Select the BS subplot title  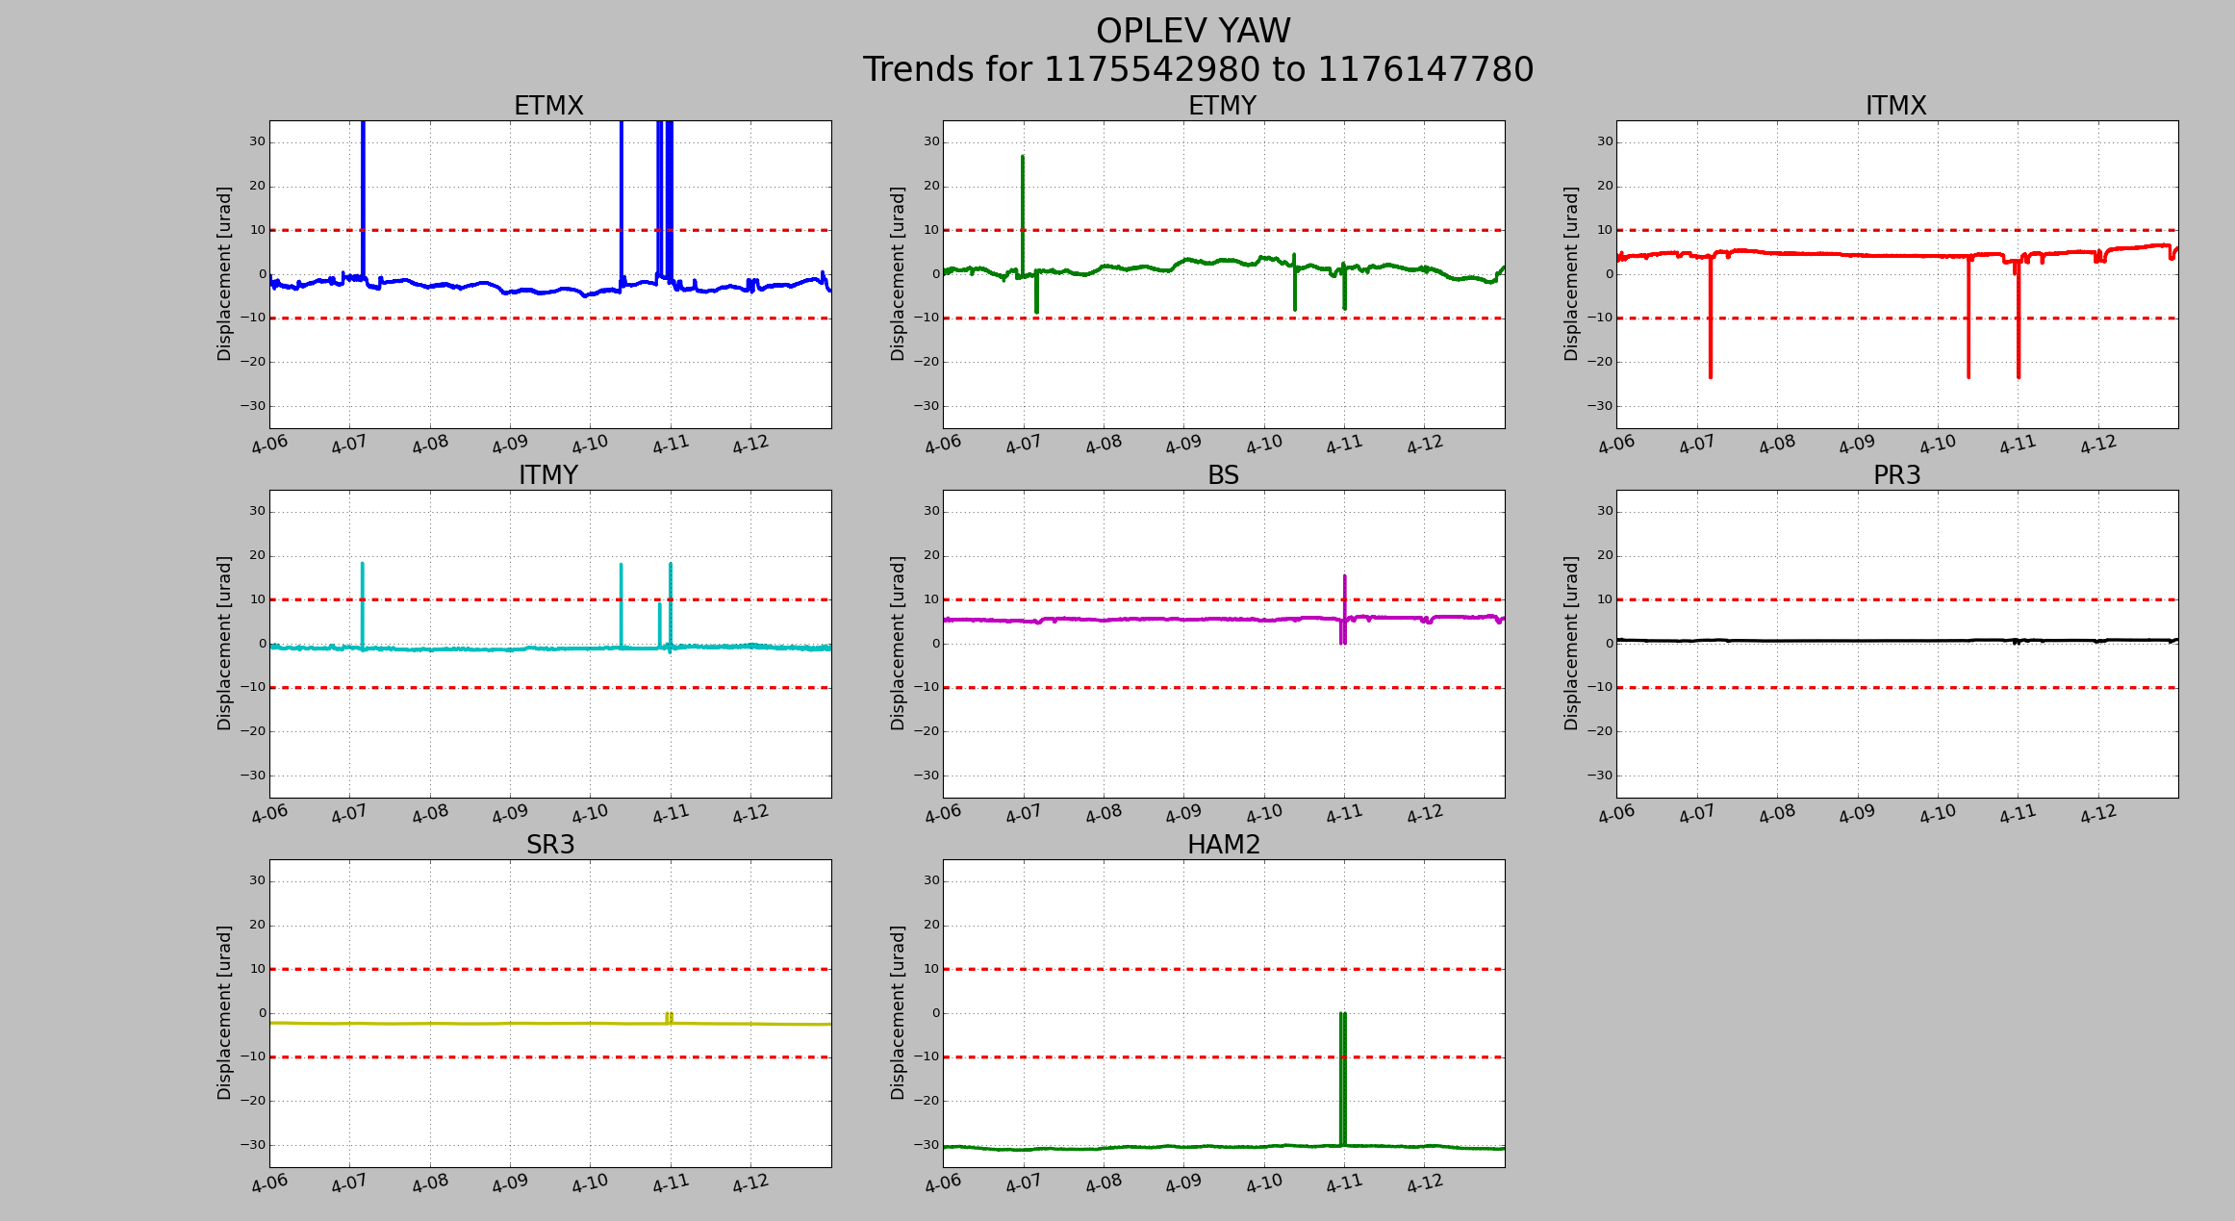pos(1223,475)
